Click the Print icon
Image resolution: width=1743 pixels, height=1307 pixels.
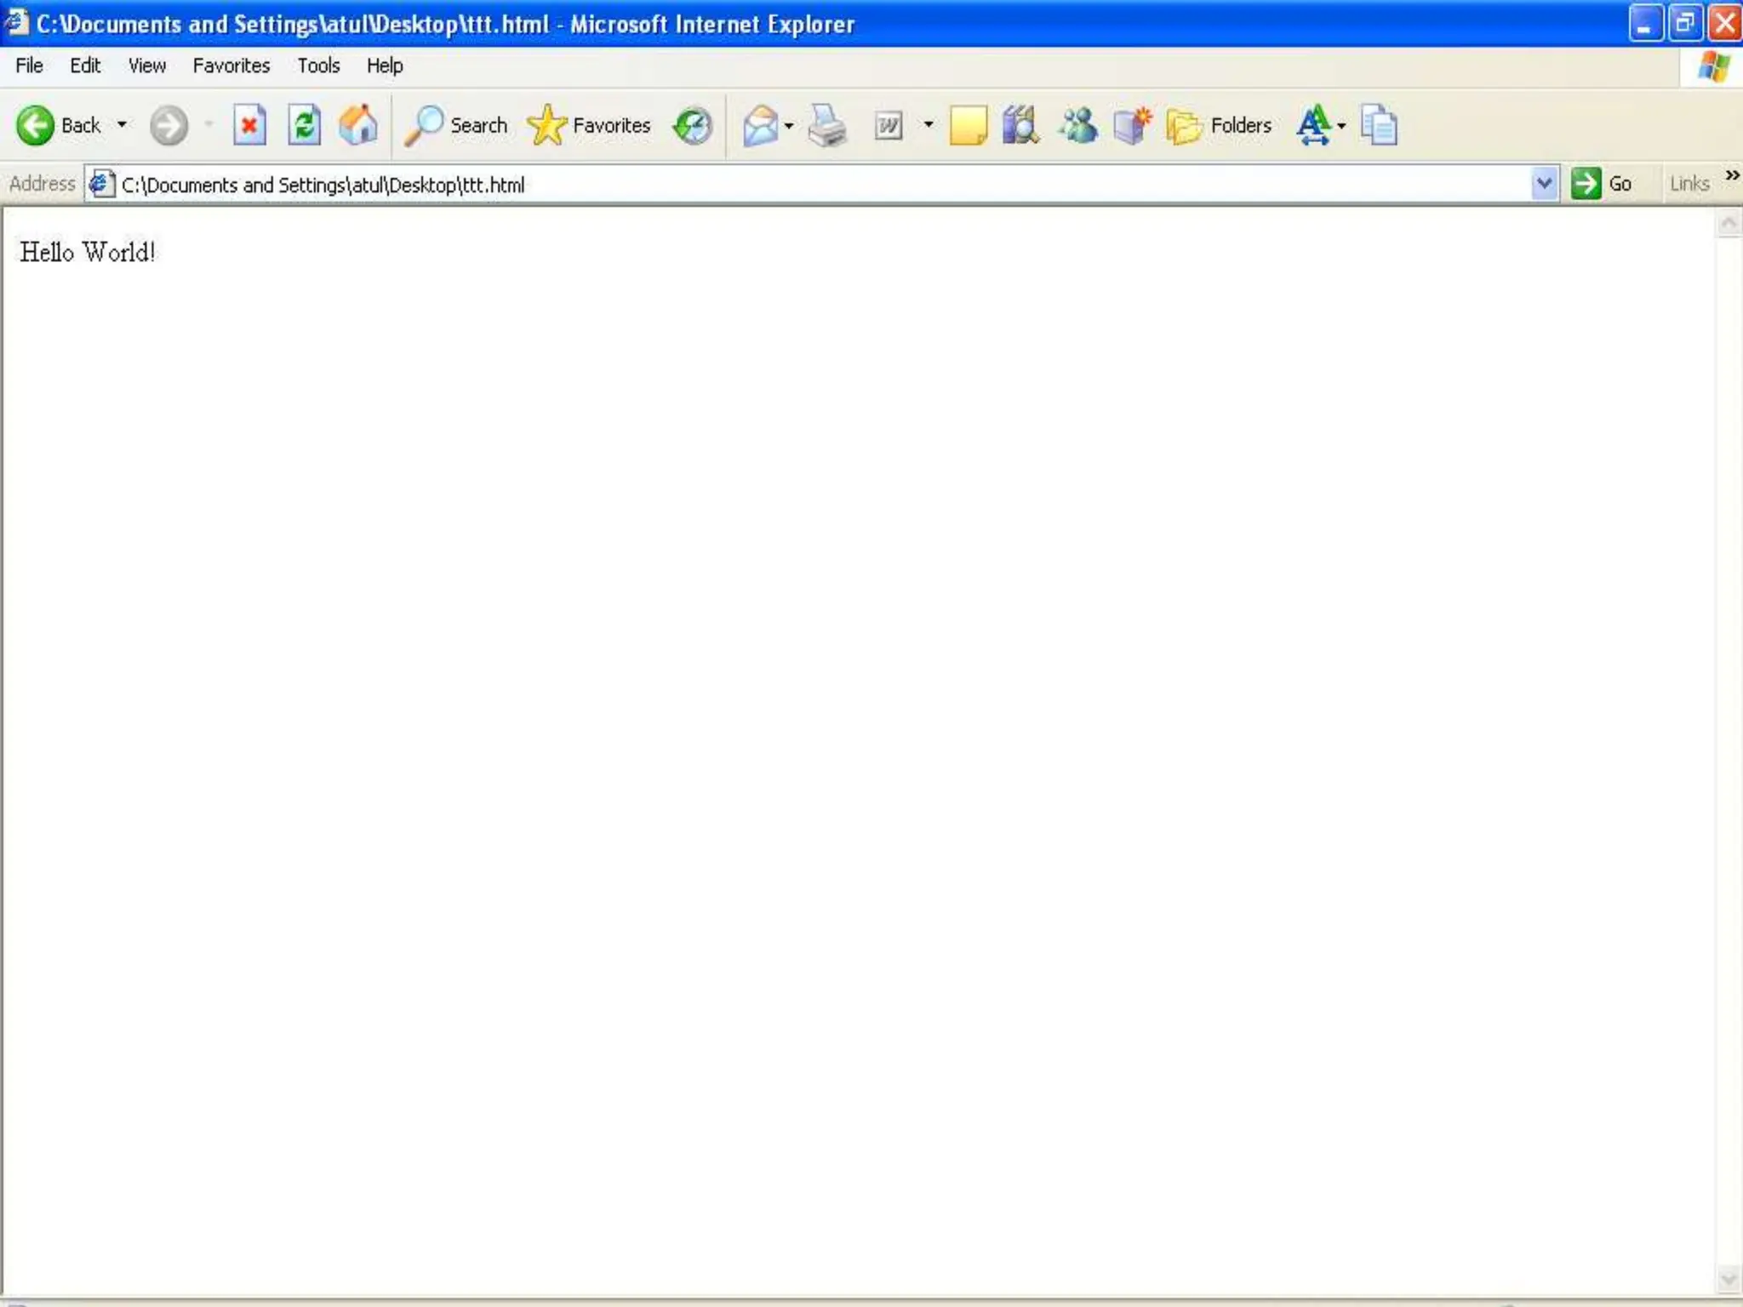click(826, 126)
